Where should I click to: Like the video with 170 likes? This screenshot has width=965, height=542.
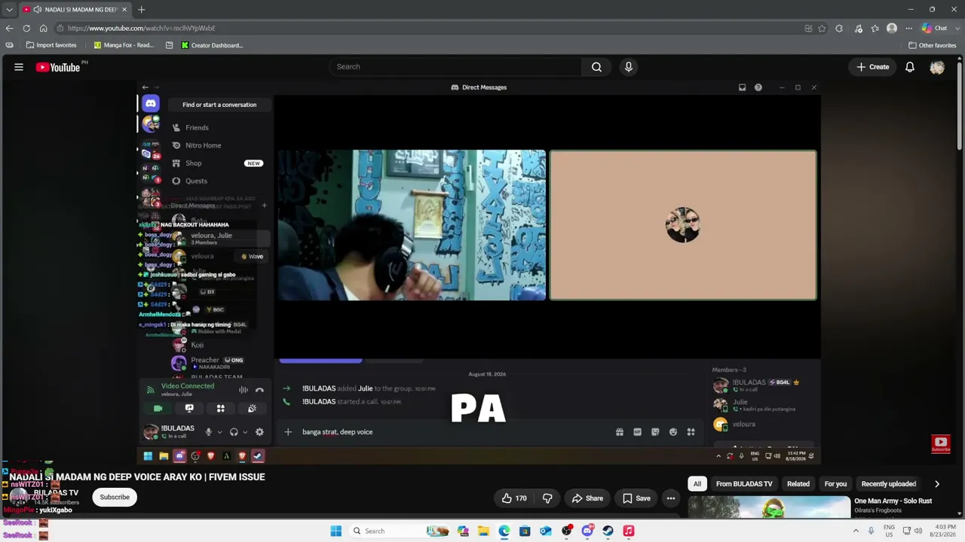[513, 498]
